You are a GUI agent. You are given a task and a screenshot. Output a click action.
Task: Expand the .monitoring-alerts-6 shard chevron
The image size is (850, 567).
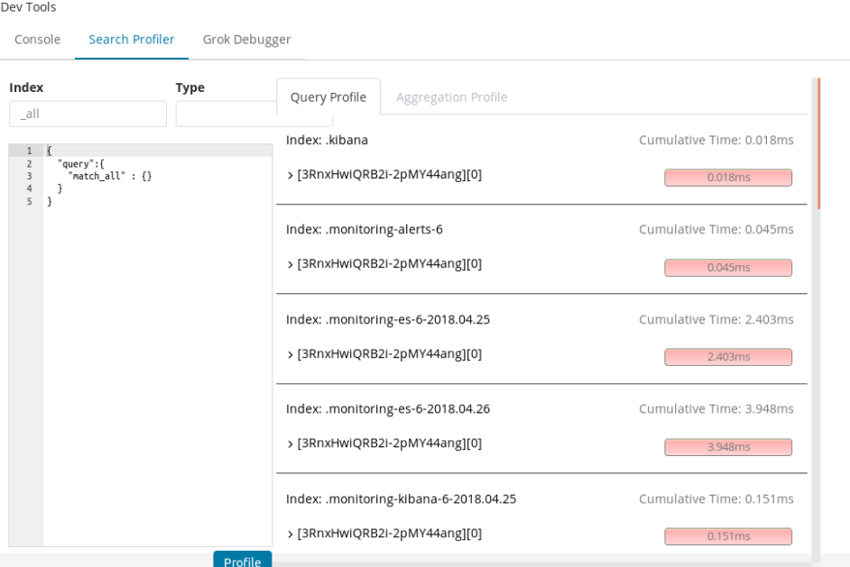pyautogui.click(x=290, y=265)
